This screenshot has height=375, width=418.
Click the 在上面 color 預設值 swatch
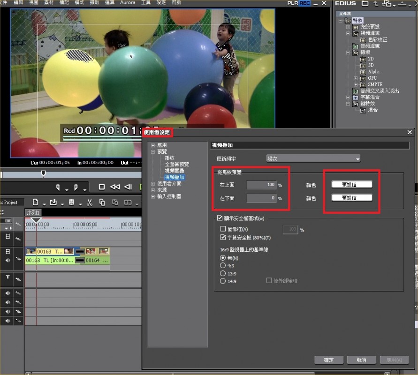352,185
